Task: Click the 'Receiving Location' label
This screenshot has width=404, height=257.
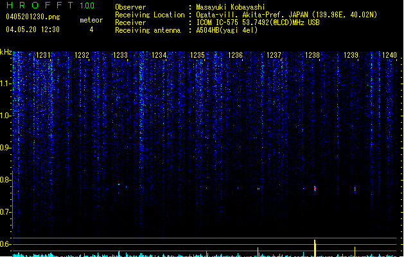Action: [x=150, y=15]
